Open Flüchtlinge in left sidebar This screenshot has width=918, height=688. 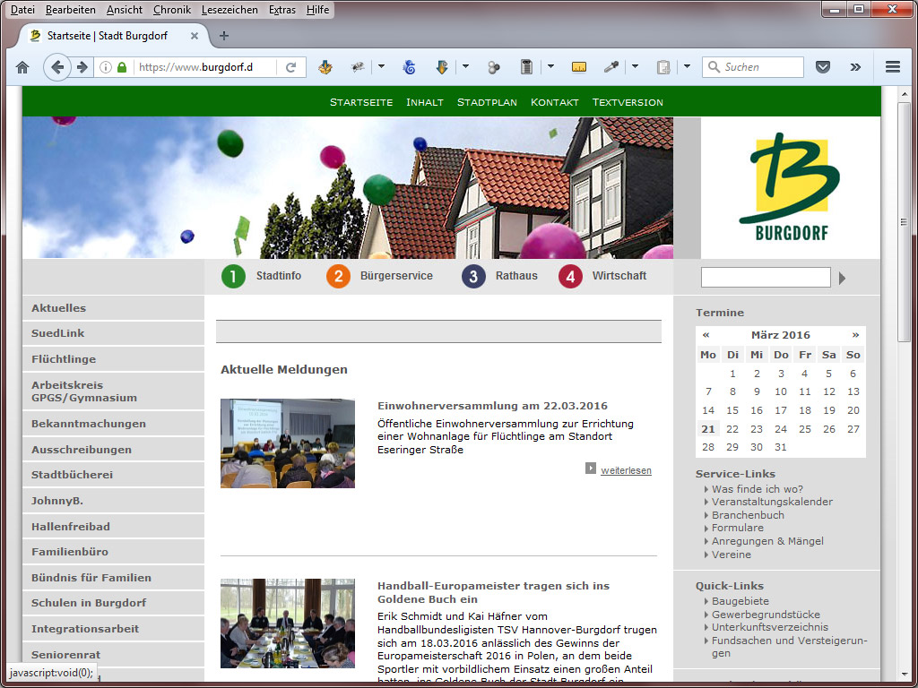(114, 359)
